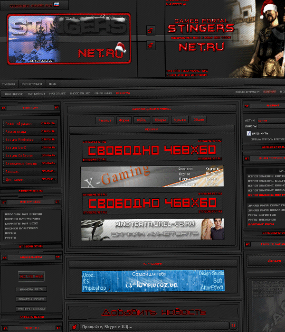Click the comment counter at the news title's right end

(233, 326)
